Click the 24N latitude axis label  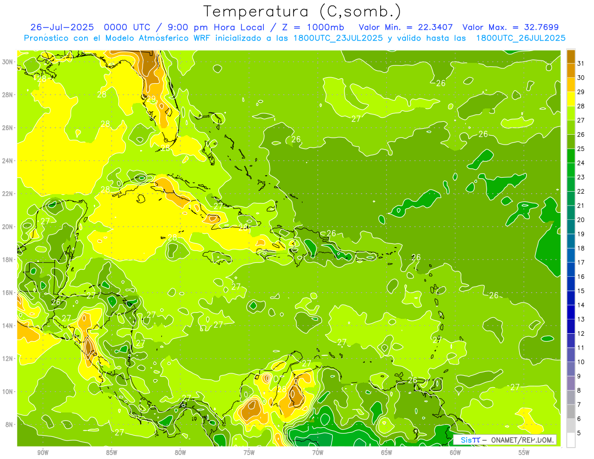8,161
